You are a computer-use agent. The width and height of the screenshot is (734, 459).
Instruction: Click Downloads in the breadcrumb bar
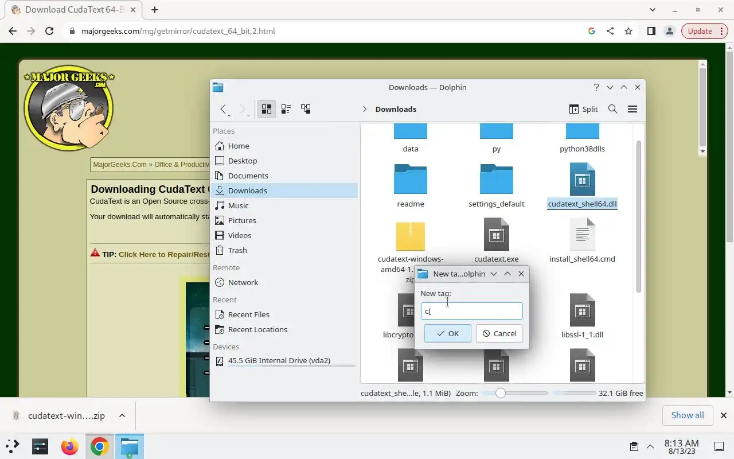(396, 109)
